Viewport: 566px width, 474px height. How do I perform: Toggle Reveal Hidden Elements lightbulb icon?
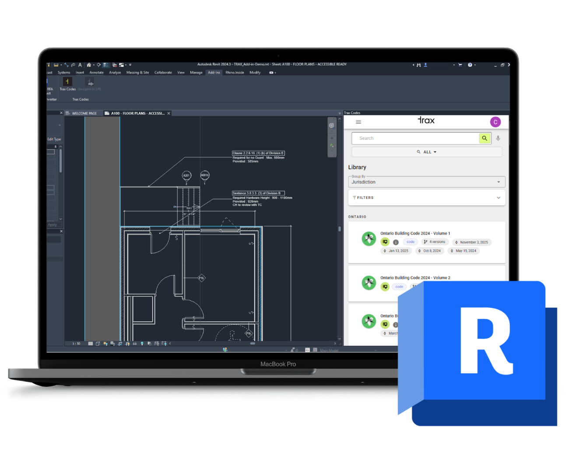142,344
